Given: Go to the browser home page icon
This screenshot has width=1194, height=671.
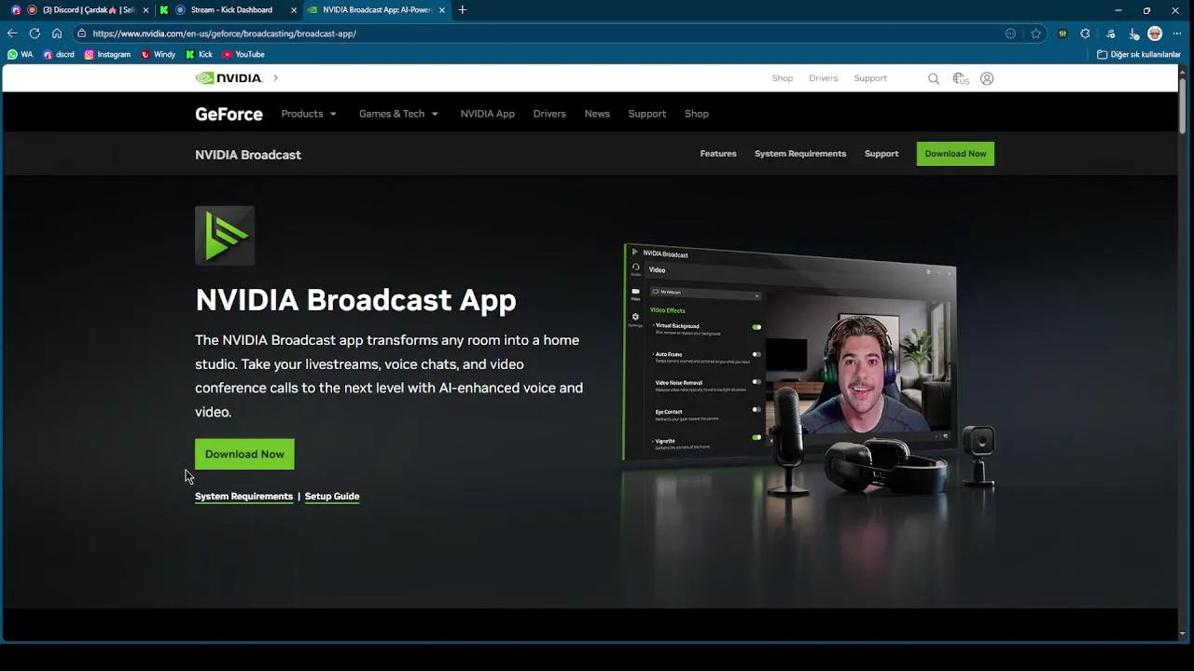Looking at the screenshot, I should coord(57,34).
